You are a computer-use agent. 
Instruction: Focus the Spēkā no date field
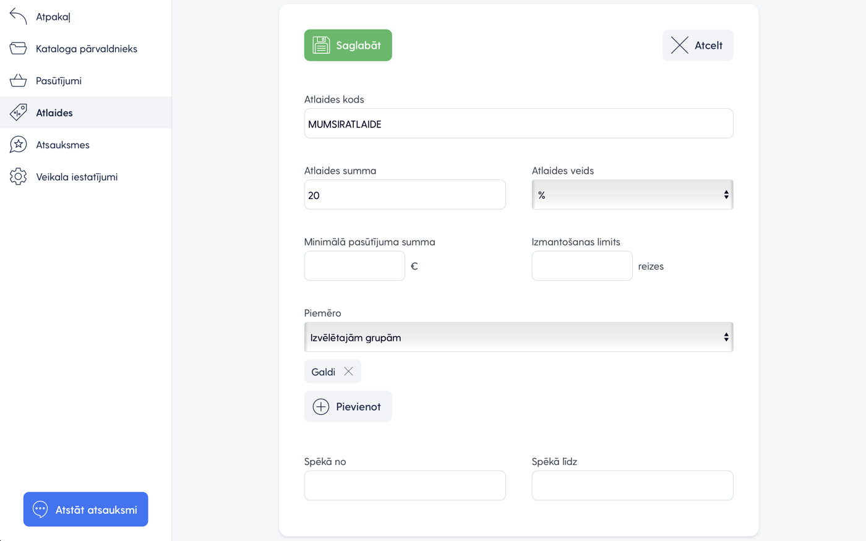[x=405, y=485]
